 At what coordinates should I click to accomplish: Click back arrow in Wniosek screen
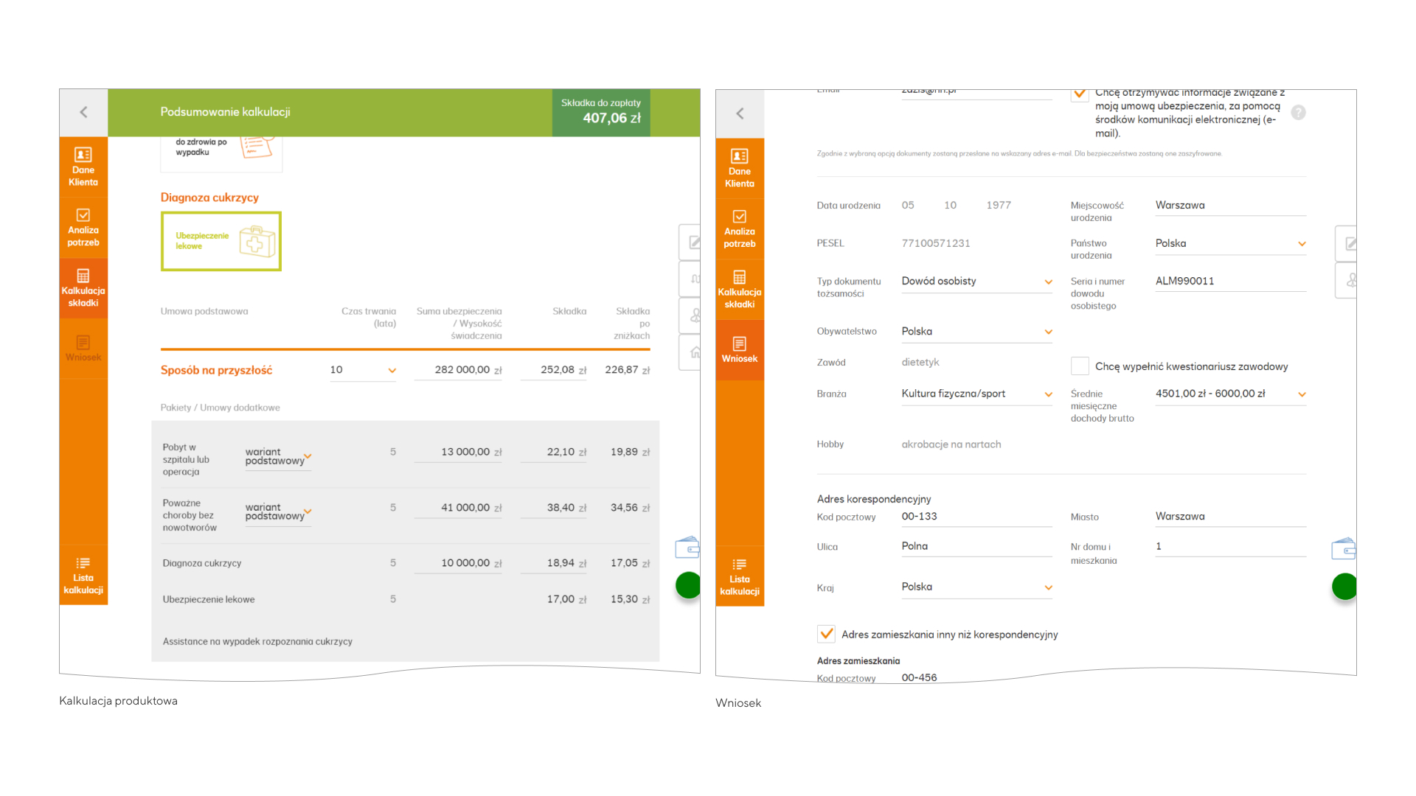click(740, 114)
